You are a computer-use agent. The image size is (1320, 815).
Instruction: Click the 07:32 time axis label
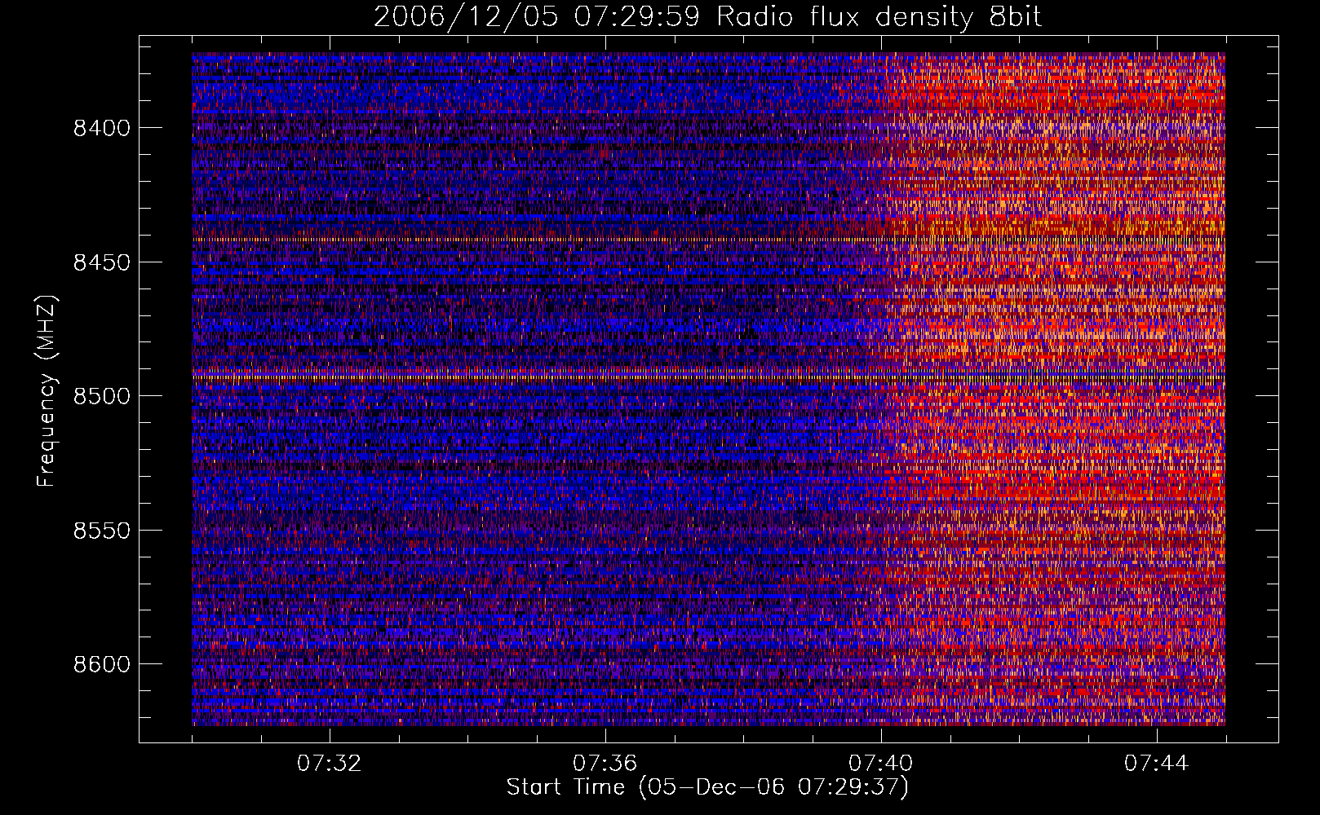[330, 764]
